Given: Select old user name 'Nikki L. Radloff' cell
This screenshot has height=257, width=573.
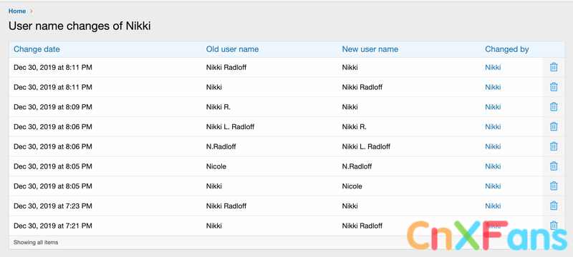Looking at the screenshot, I should click(230, 126).
